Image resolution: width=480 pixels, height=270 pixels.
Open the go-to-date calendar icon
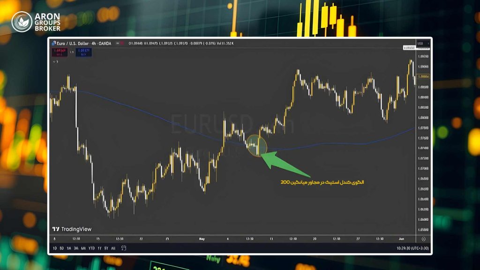point(124,248)
